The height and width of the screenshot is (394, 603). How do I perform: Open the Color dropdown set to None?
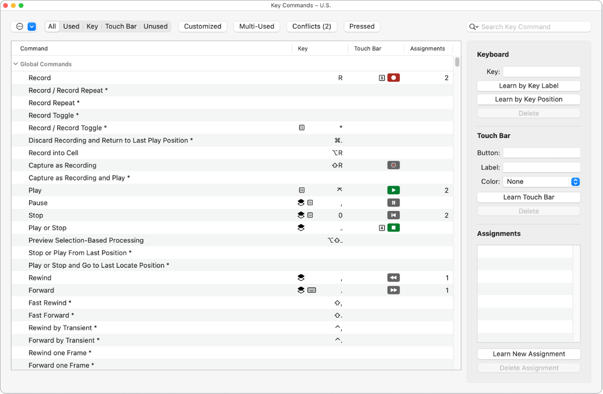541,181
